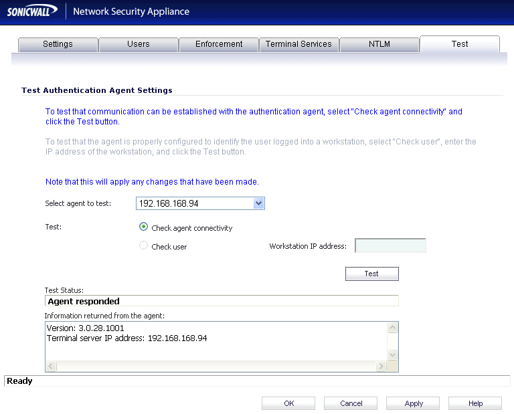Go to the Enforcement tab
514x414 pixels.
[x=219, y=44]
